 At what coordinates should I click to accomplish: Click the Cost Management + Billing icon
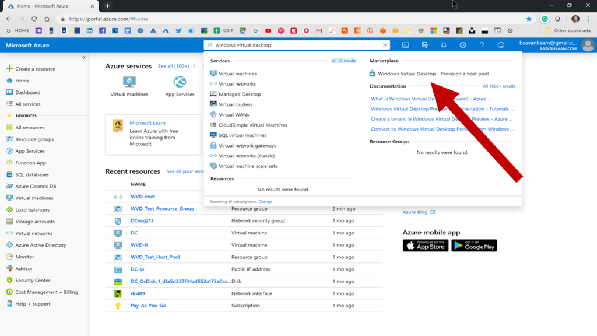[x=9, y=292]
